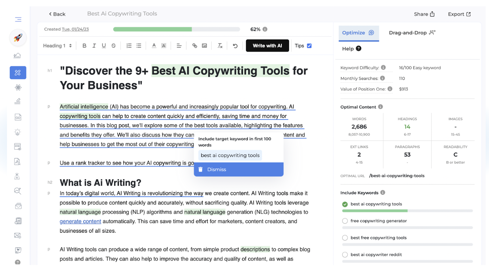Click the 'free copywriting generator' keyword progress bar
Screen dimensions: 489x275
tap(407, 228)
